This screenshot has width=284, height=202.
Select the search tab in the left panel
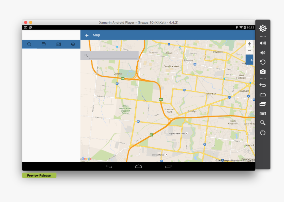(x=29, y=44)
